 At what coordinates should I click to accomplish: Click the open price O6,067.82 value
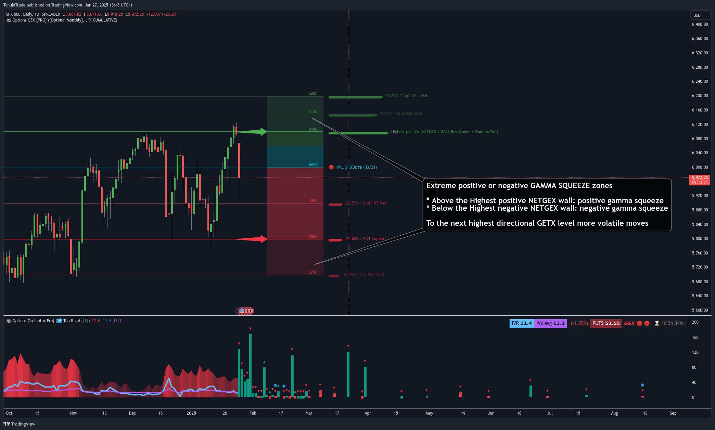point(72,14)
